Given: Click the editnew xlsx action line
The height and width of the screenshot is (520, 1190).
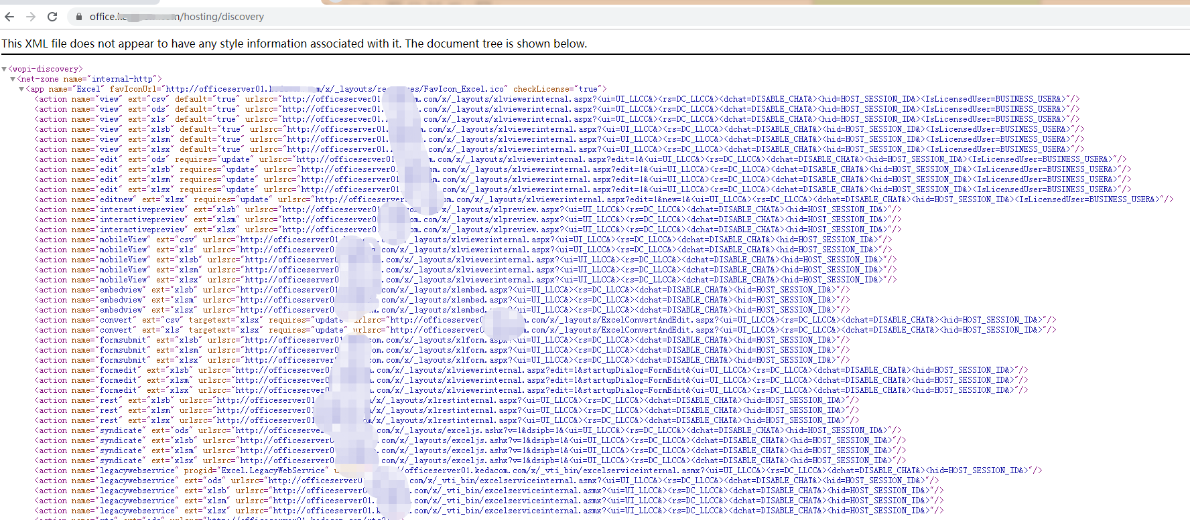Looking at the screenshot, I should [168, 199].
